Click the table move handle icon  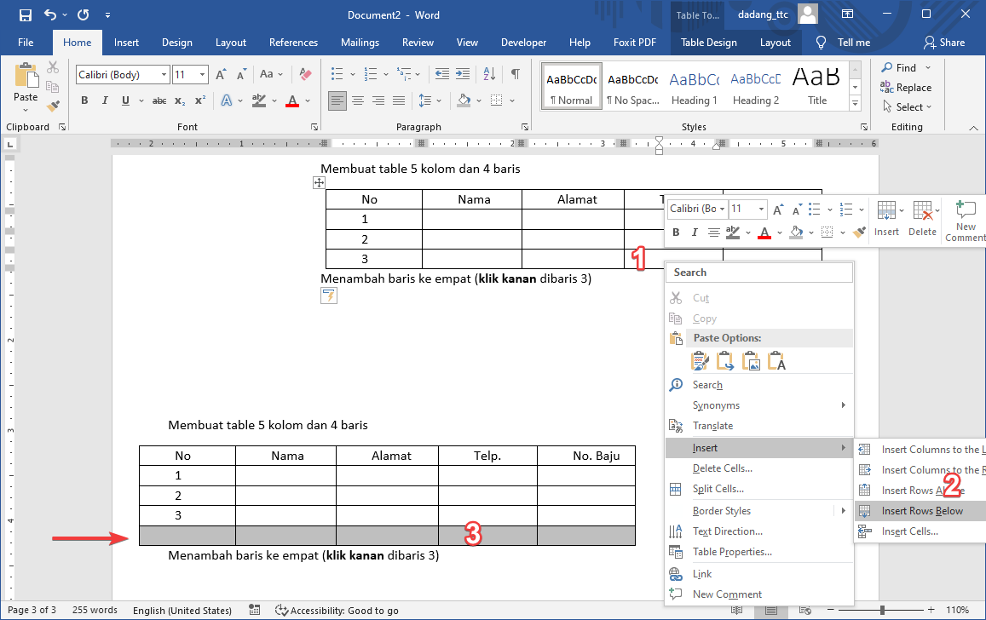tap(319, 183)
